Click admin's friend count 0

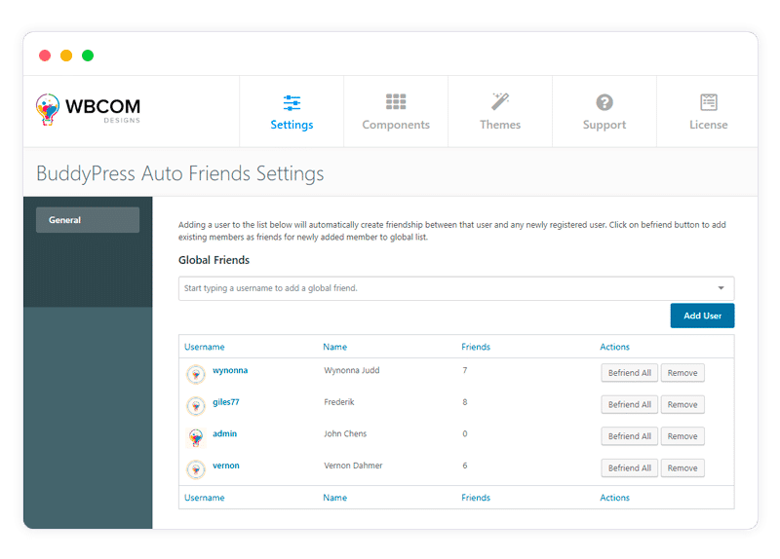[465, 433]
